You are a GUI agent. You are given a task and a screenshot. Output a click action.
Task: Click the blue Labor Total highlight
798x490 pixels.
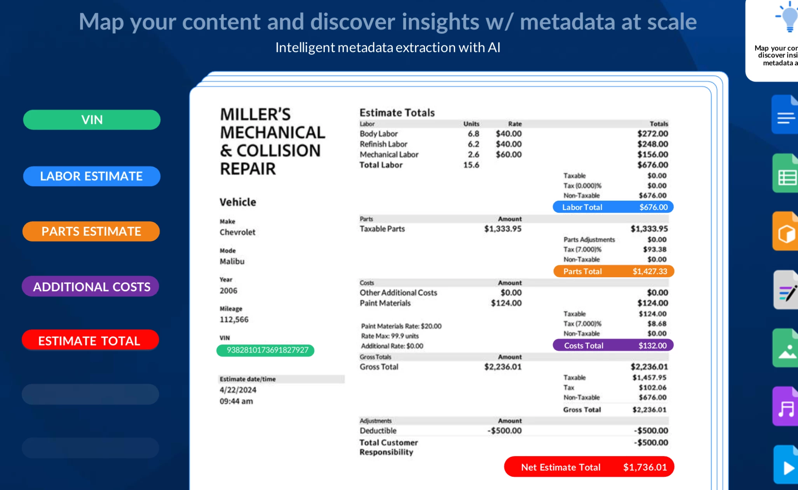click(613, 207)
